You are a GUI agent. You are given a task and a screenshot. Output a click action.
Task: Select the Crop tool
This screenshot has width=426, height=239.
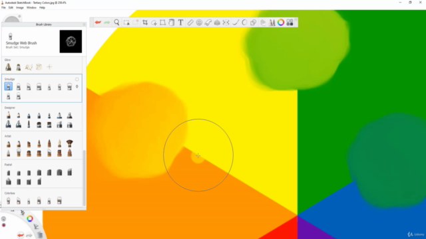[x=145, y=23]
